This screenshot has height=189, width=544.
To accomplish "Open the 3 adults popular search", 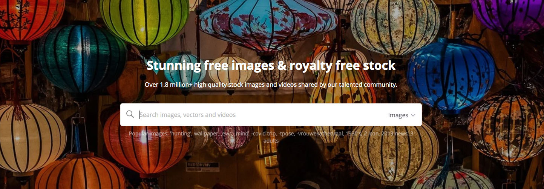I will 271,141.
